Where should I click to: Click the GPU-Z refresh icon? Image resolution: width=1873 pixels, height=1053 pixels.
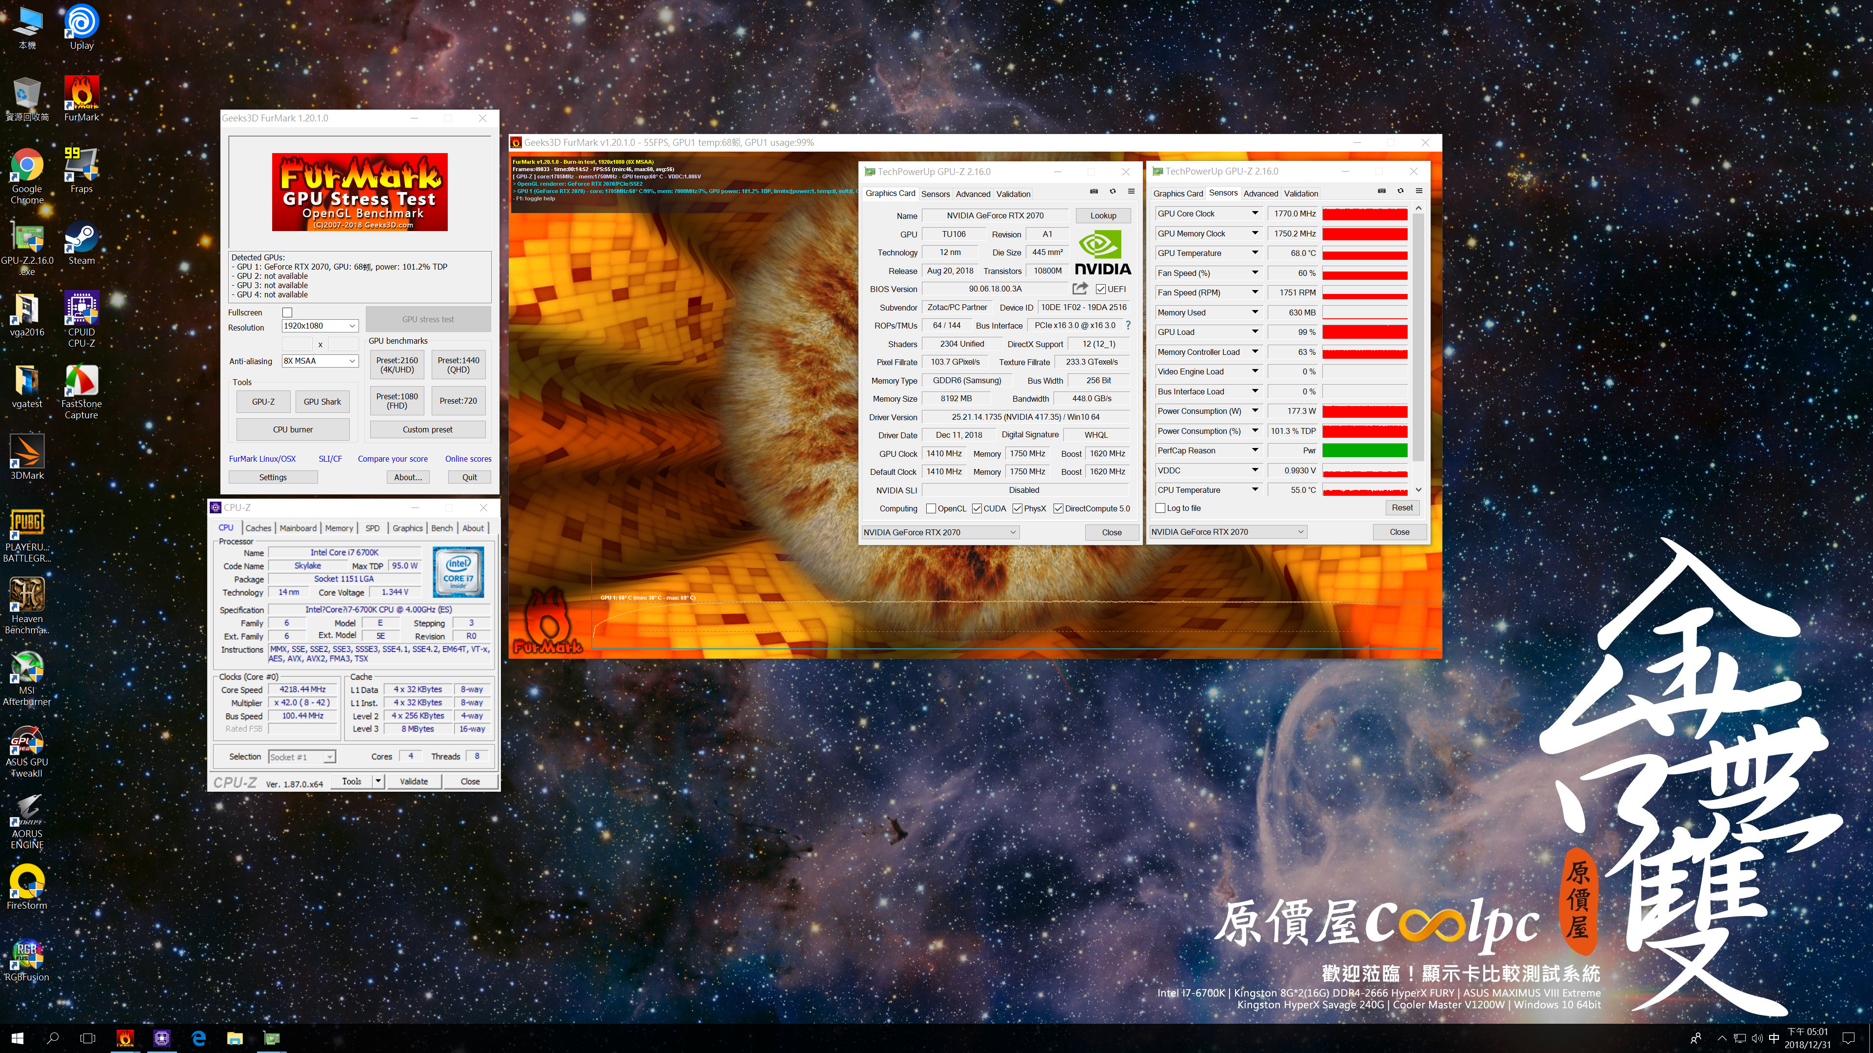(x=1113, y=192)
